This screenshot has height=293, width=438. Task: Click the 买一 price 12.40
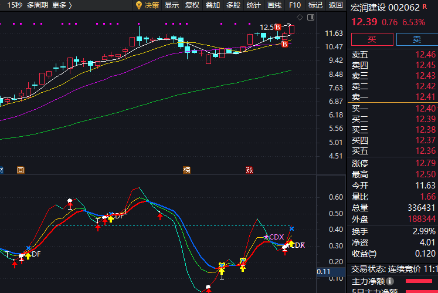(426, 109)
